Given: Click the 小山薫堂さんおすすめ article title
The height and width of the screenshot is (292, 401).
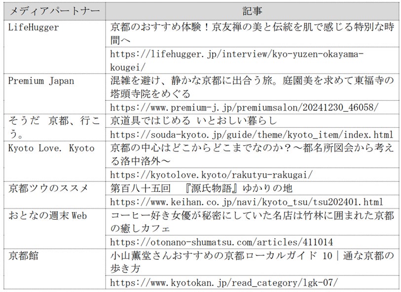Looking at the screenshot, I should [x=252, y=262].
